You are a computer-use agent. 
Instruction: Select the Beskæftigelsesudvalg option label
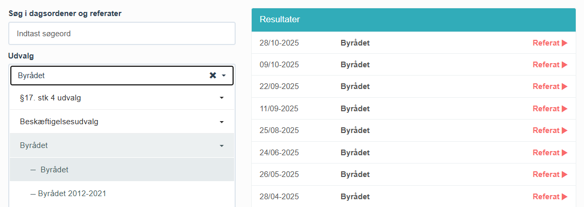pyautogui.click(x=59, y=122)
